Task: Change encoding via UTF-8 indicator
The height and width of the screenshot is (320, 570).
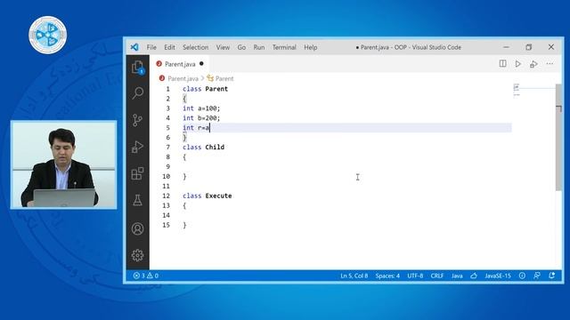Action: coord(415,276)
